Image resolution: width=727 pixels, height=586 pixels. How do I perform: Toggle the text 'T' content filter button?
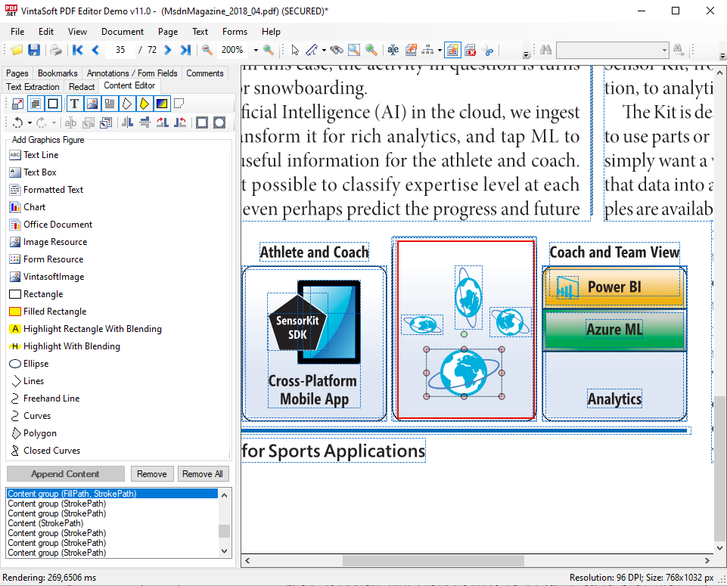click(x=75, y=104)
